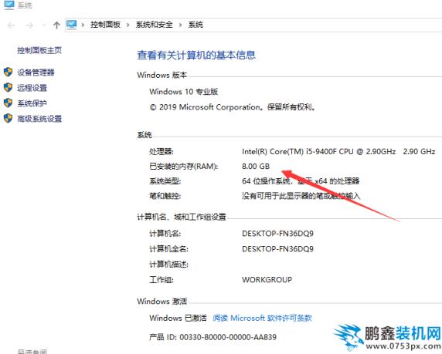Open 设备管理器 link

36,72
